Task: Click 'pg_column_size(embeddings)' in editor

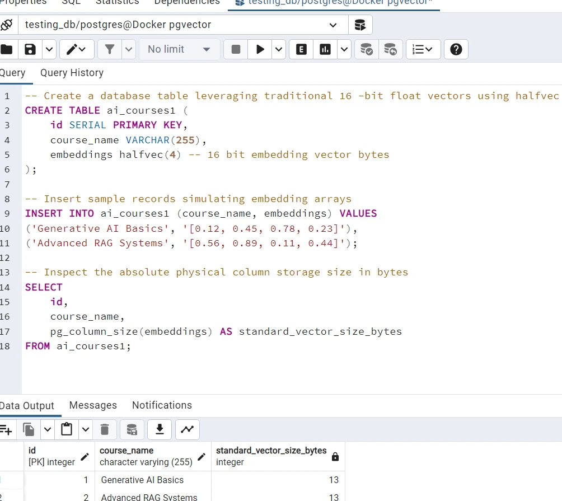Action: tap(131, 331)
